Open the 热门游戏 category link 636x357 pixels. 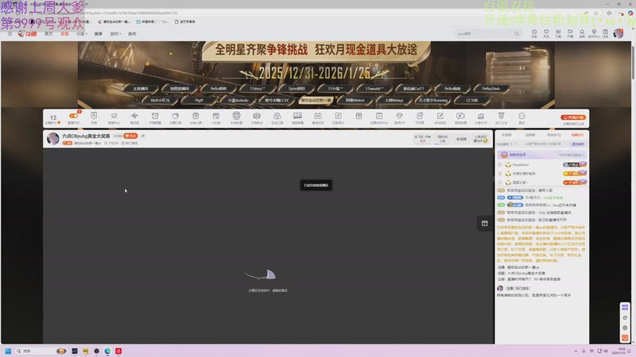pos(130,144)
